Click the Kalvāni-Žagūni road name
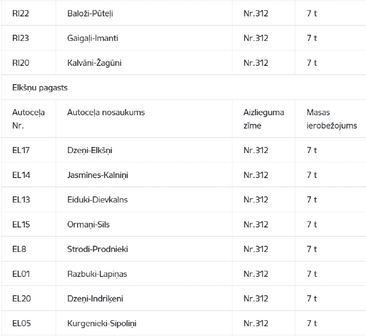Screen dimensions: 366x336 tap(95, 63)
